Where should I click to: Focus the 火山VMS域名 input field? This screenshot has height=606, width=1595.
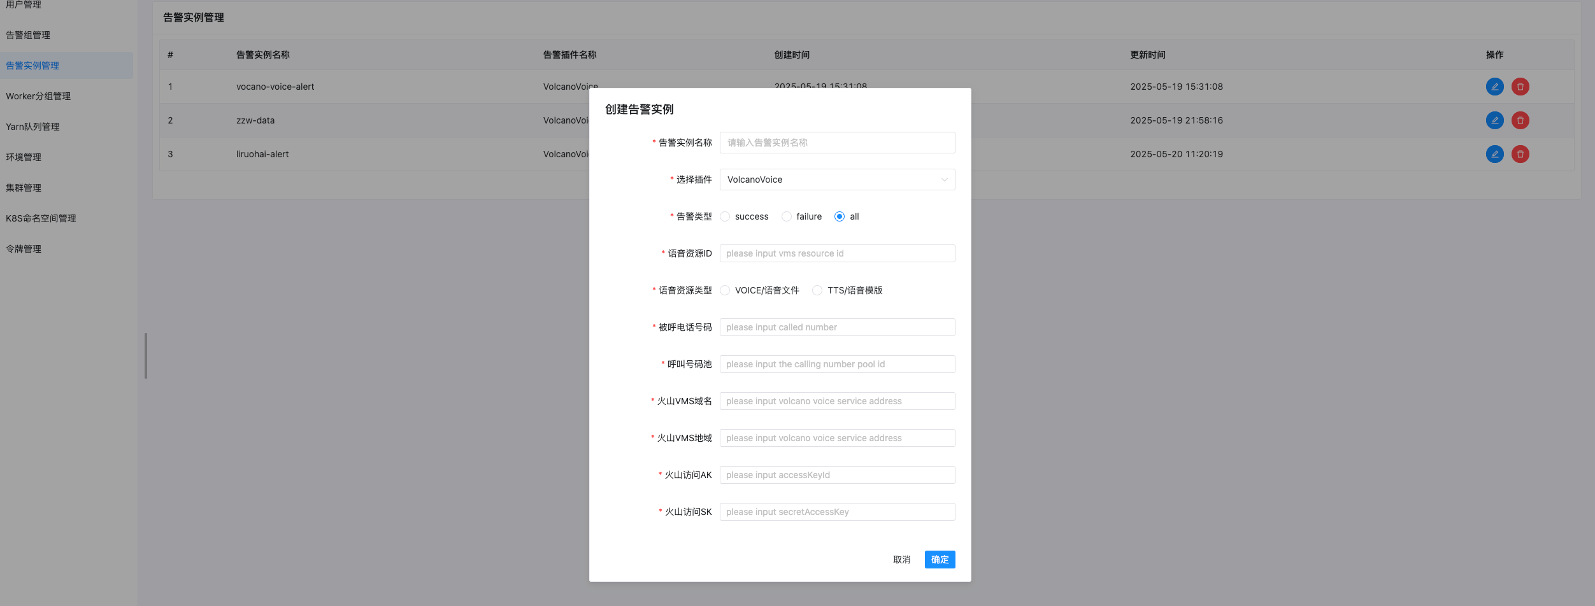pyautogui.click(x=837, y=401)
